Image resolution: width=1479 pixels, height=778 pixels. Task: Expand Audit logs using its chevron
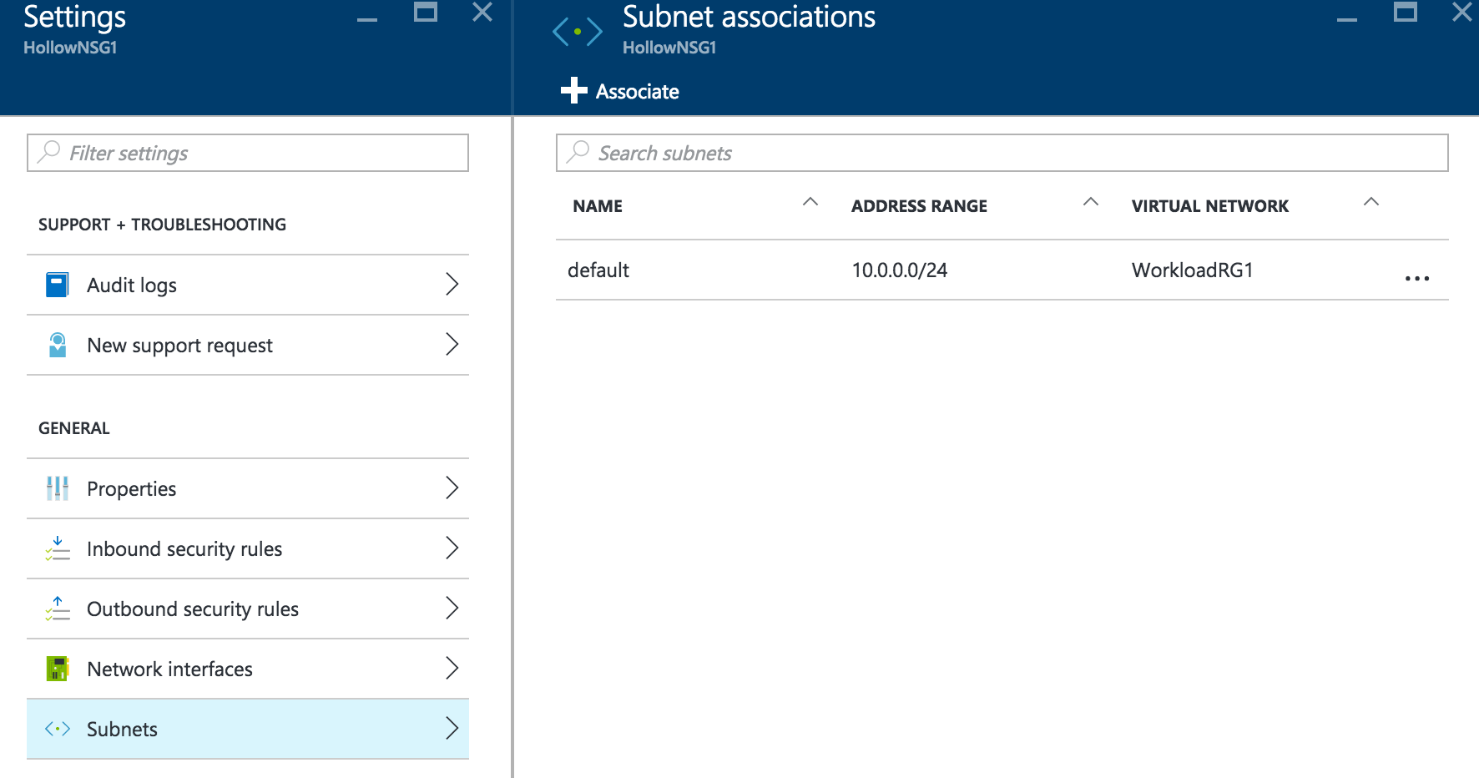(x=452, y=285)
